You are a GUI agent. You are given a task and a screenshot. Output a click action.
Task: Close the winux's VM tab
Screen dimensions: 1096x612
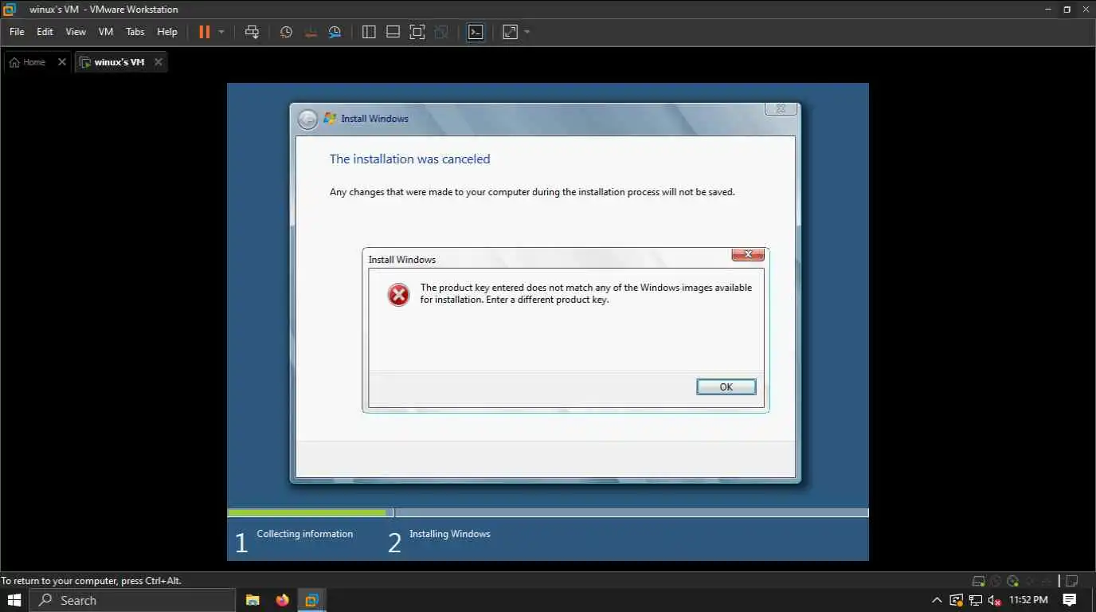pyautogui.click(x=159, y=62)
